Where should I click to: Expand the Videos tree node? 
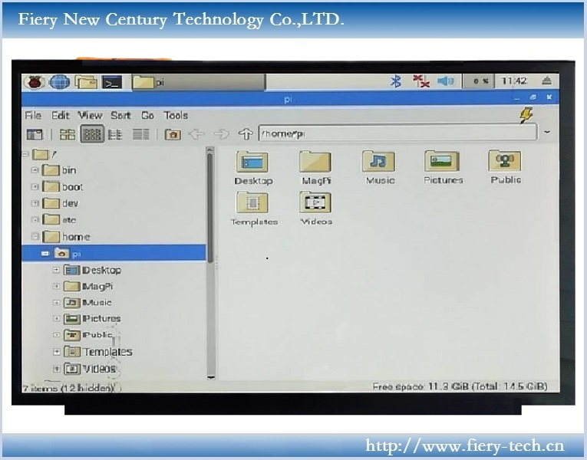coord(56,369)
